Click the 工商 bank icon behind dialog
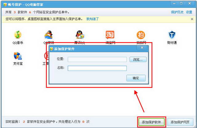Viewport: 197px width, 128px height. (x=46, y=56)
